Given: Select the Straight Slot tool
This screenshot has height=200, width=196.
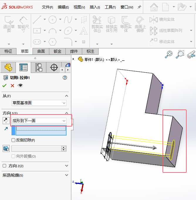Looking at the screenshot, I should click(37, 42).
